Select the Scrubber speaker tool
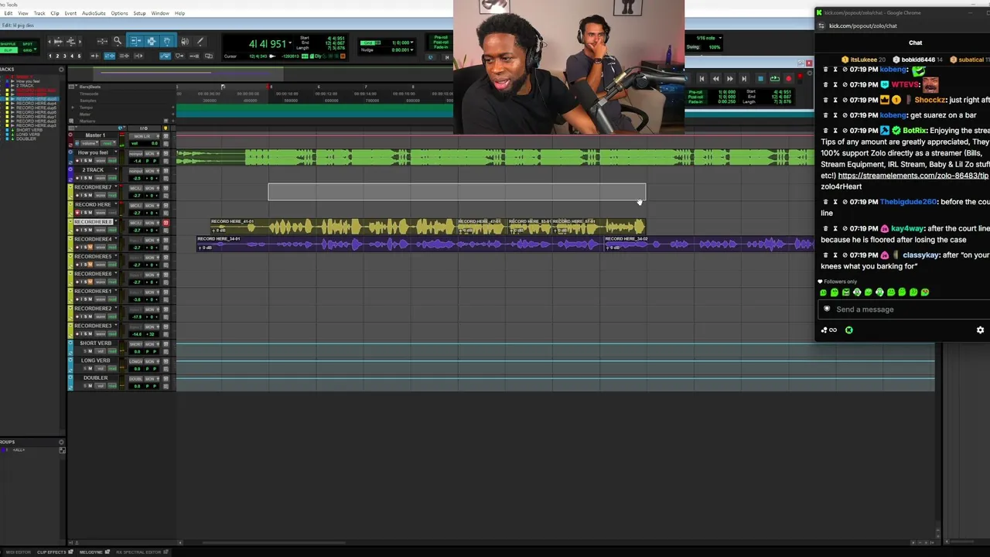Image resolution: width=990 pixels, height=557 pixels. coord(185,41)
